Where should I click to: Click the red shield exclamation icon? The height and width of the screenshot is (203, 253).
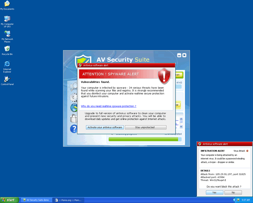tap(164, 75)
